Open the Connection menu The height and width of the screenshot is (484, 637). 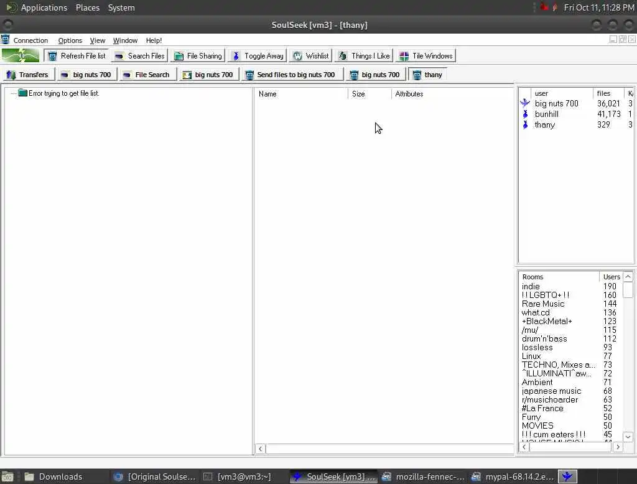pyautogui.click(x=30, y=40)
